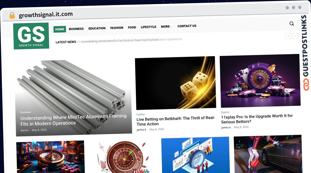The width and height of the screenshot is (311, 173).
Task: Open the HOME menu tab
Action: coord(60,29)
